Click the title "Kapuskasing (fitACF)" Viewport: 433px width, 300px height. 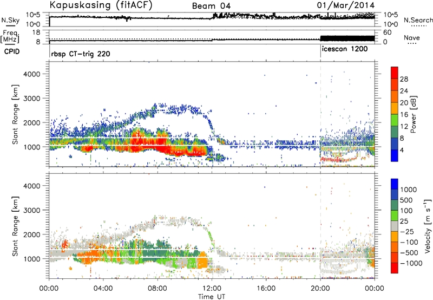[x=101, y=5]
